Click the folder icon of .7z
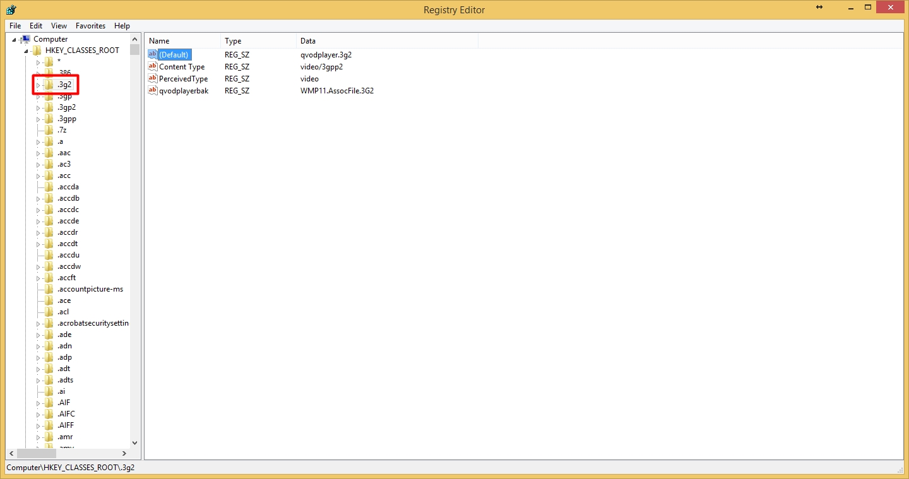 [x=49, y=130]
